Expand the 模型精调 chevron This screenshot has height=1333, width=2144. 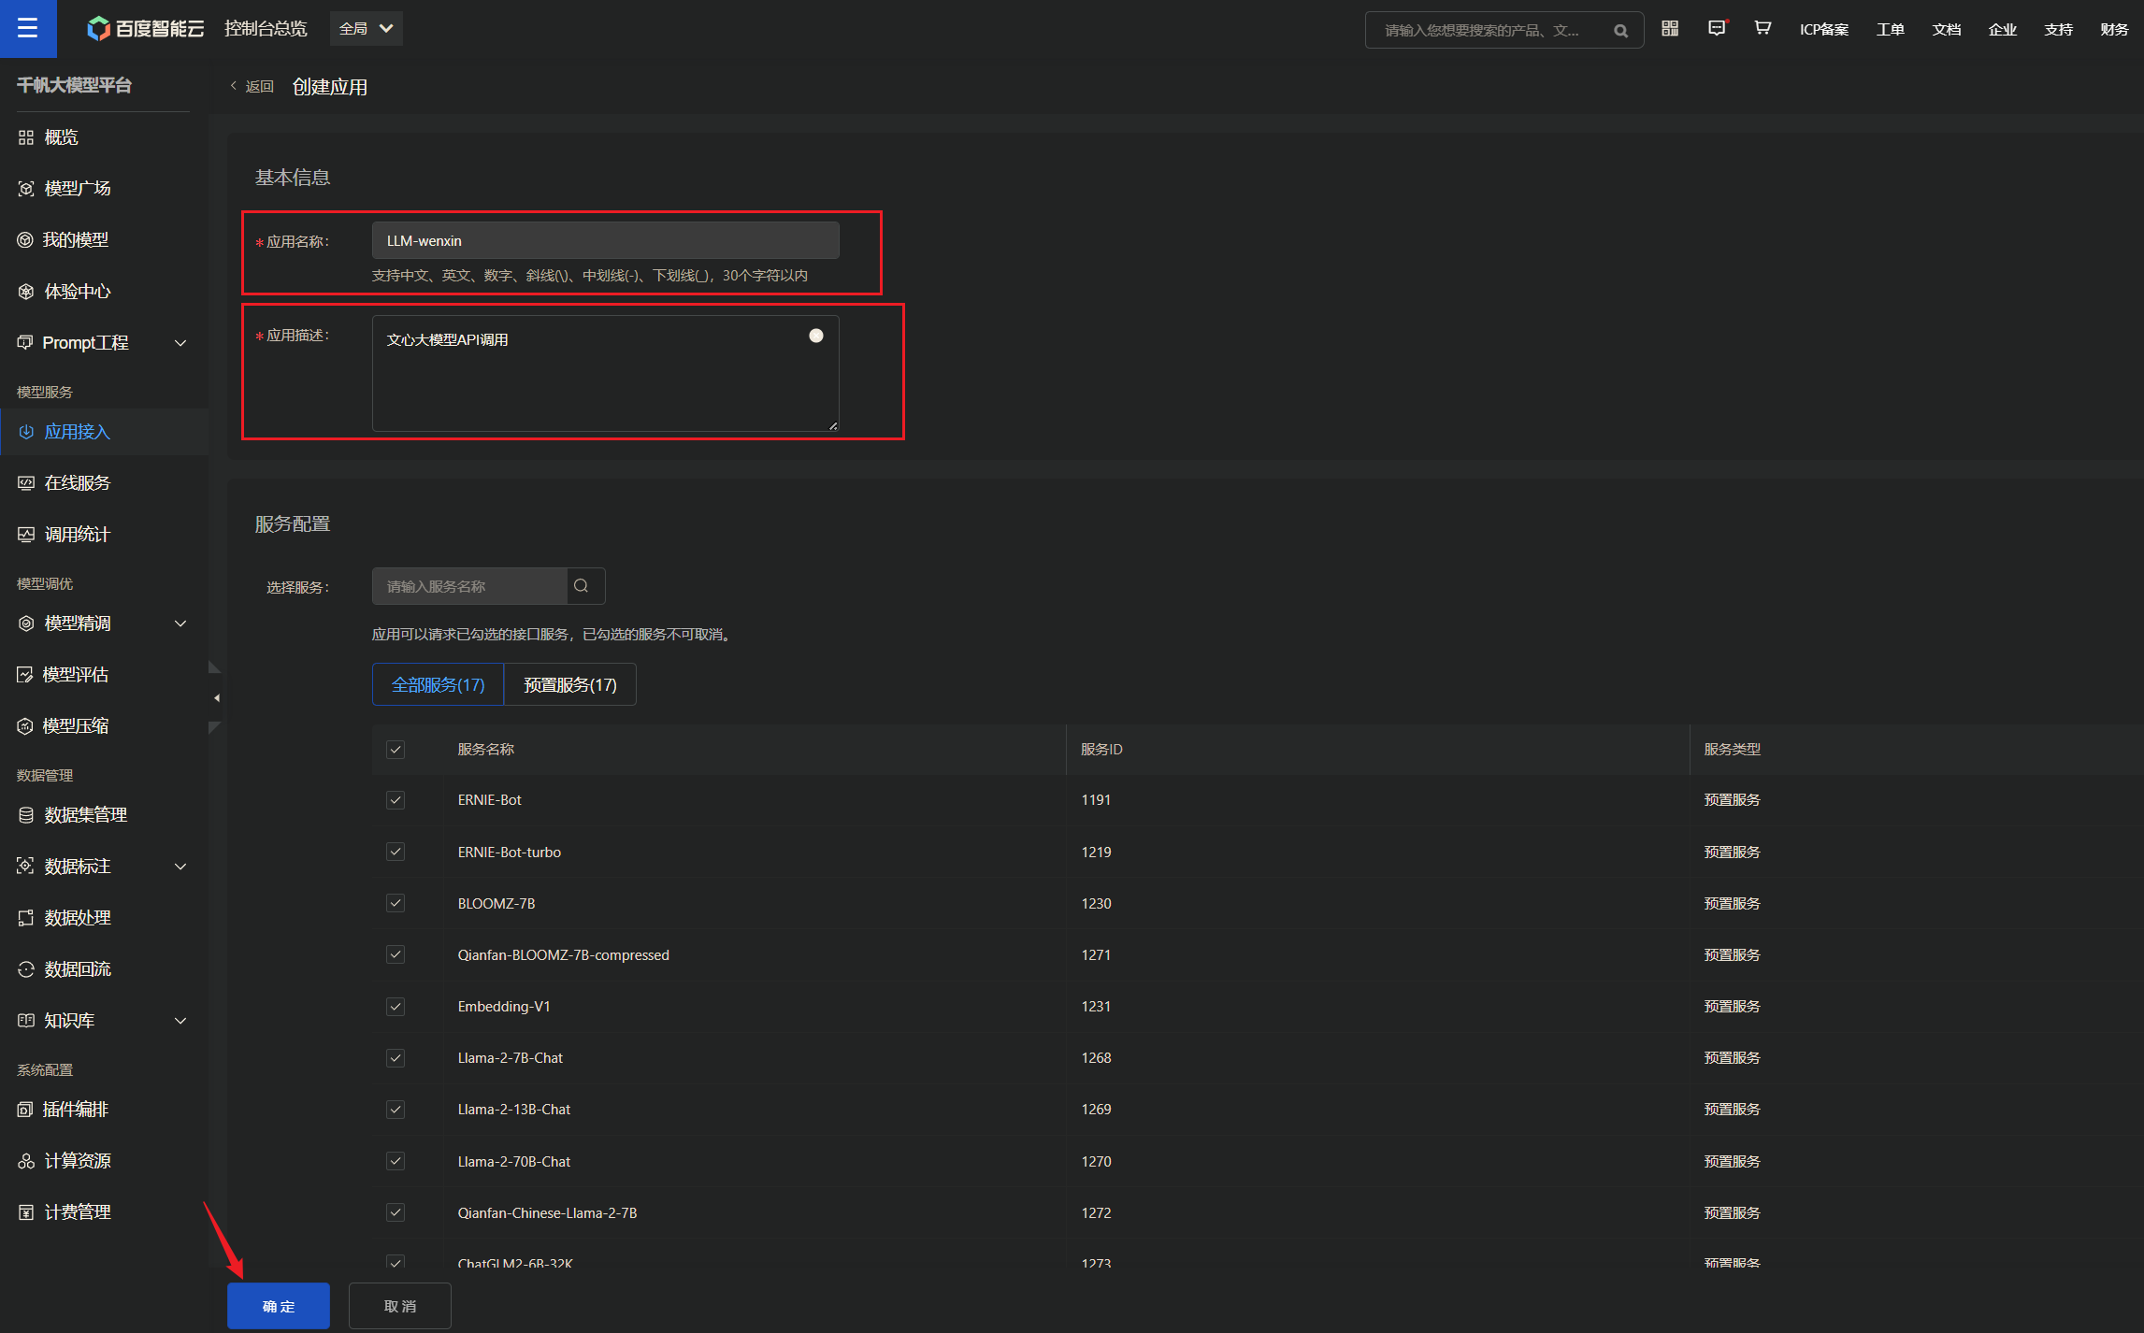coord(181,623)
